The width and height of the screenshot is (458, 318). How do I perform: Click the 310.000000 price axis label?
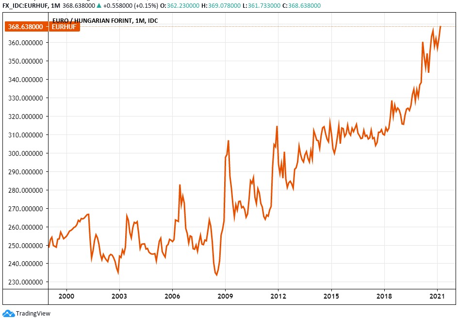pyautogui.click(x=26, y=135)
